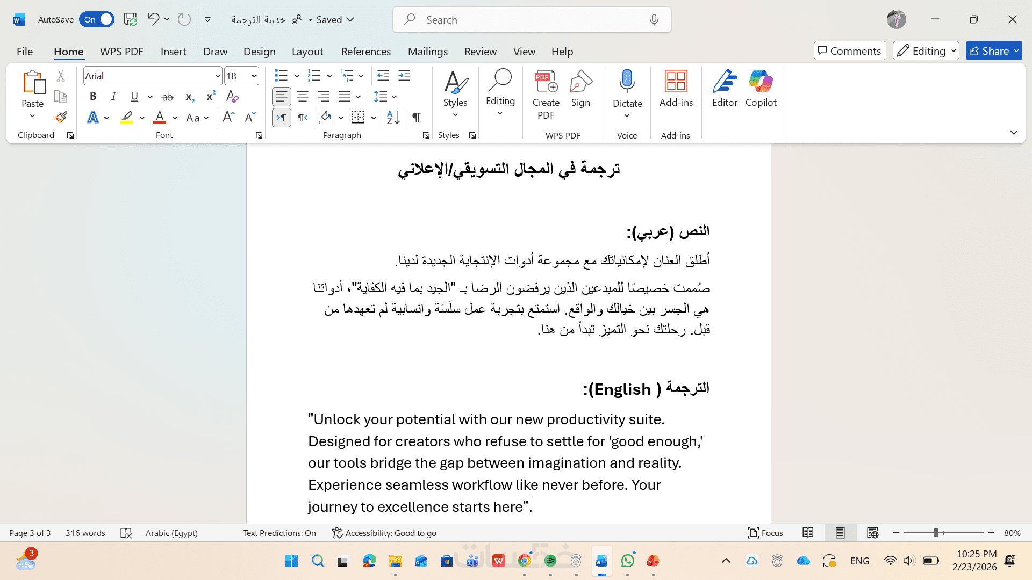Switch to the References tab
1032x580 pixels.
[365, 52]
